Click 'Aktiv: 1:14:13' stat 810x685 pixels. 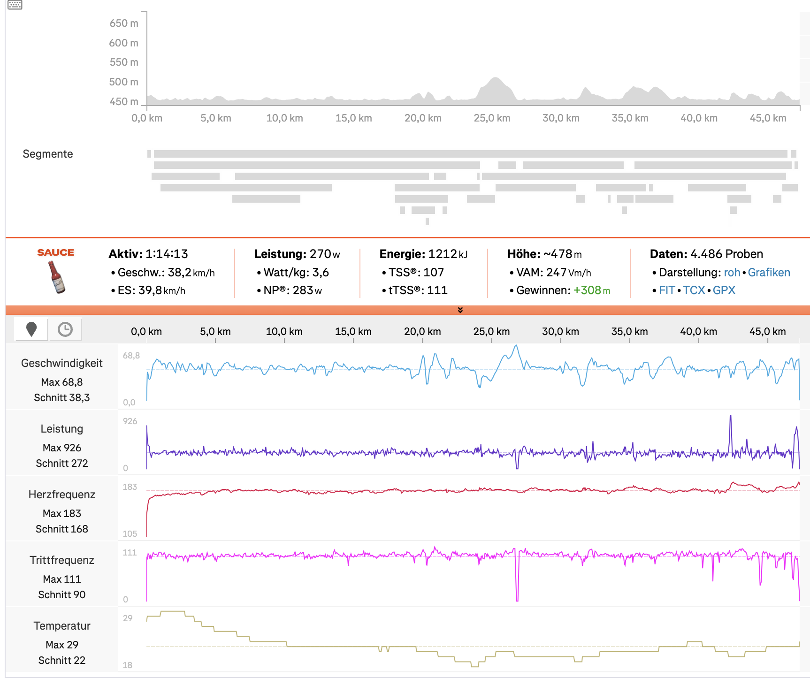pos(148,254)
